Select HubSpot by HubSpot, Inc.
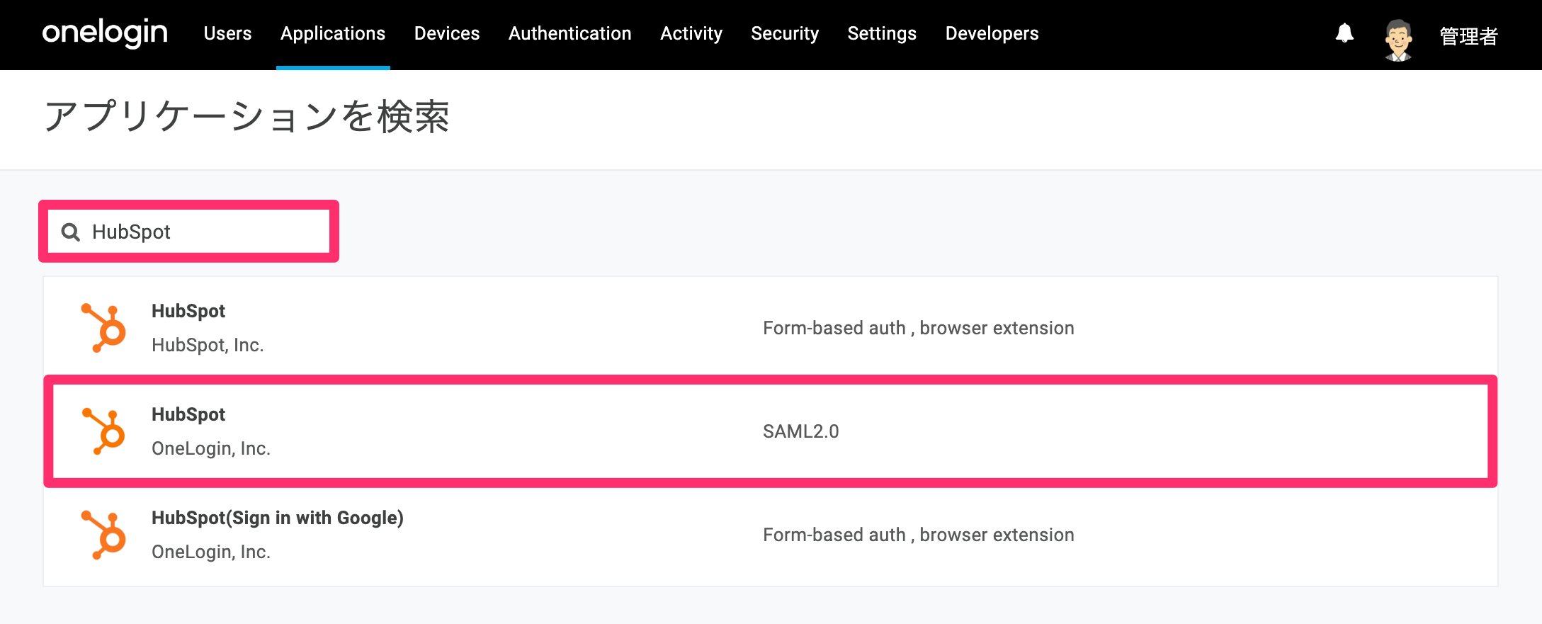The height and width of the screenshot is (624, 1542). 771,327
